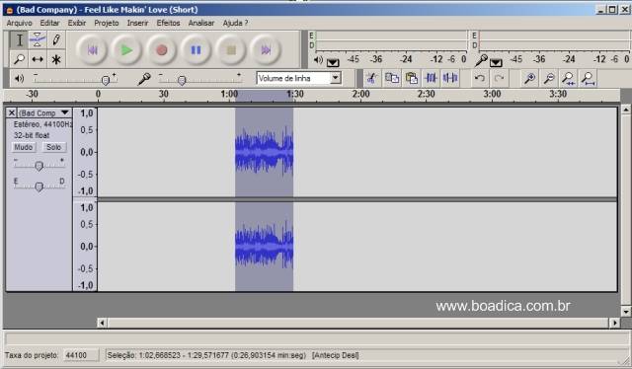This screenshot has width=632, height=369.
Task: Open the Analisar menu
Action: click(x=201, y=23)
